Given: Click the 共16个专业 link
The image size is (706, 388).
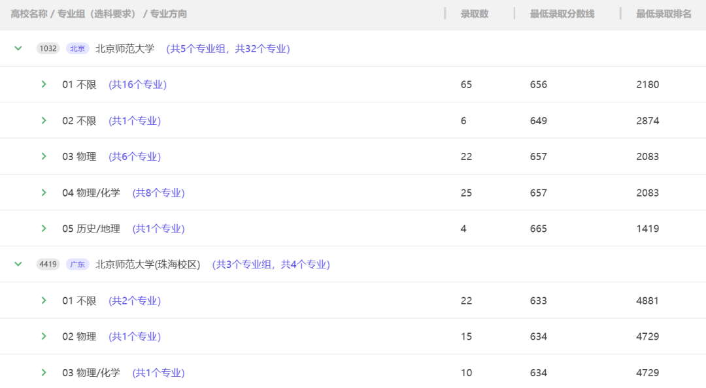Looking at the screenshot, I should [138, 85].
